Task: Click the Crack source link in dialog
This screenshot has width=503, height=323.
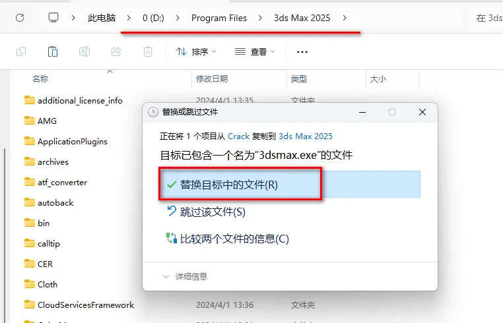Action: [x=239, y=136]
